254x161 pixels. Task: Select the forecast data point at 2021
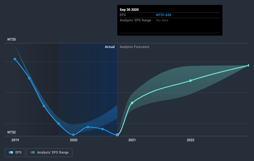point(132,103)
